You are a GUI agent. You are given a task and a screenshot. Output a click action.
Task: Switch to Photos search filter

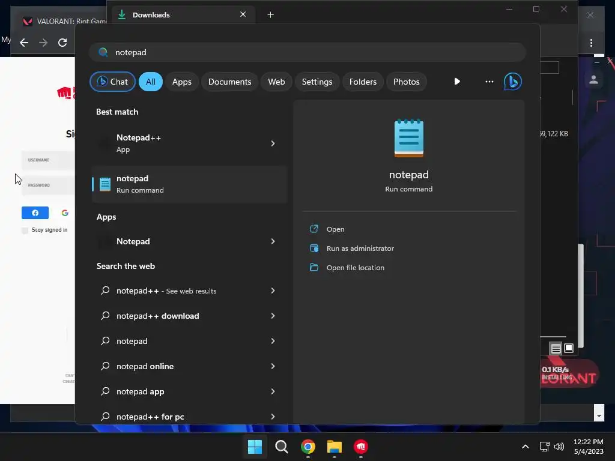coord(407,82)
